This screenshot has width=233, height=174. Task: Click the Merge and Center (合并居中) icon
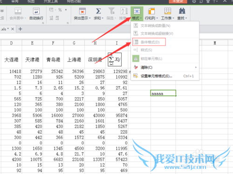pyautogui.click(x=18, y=11)
